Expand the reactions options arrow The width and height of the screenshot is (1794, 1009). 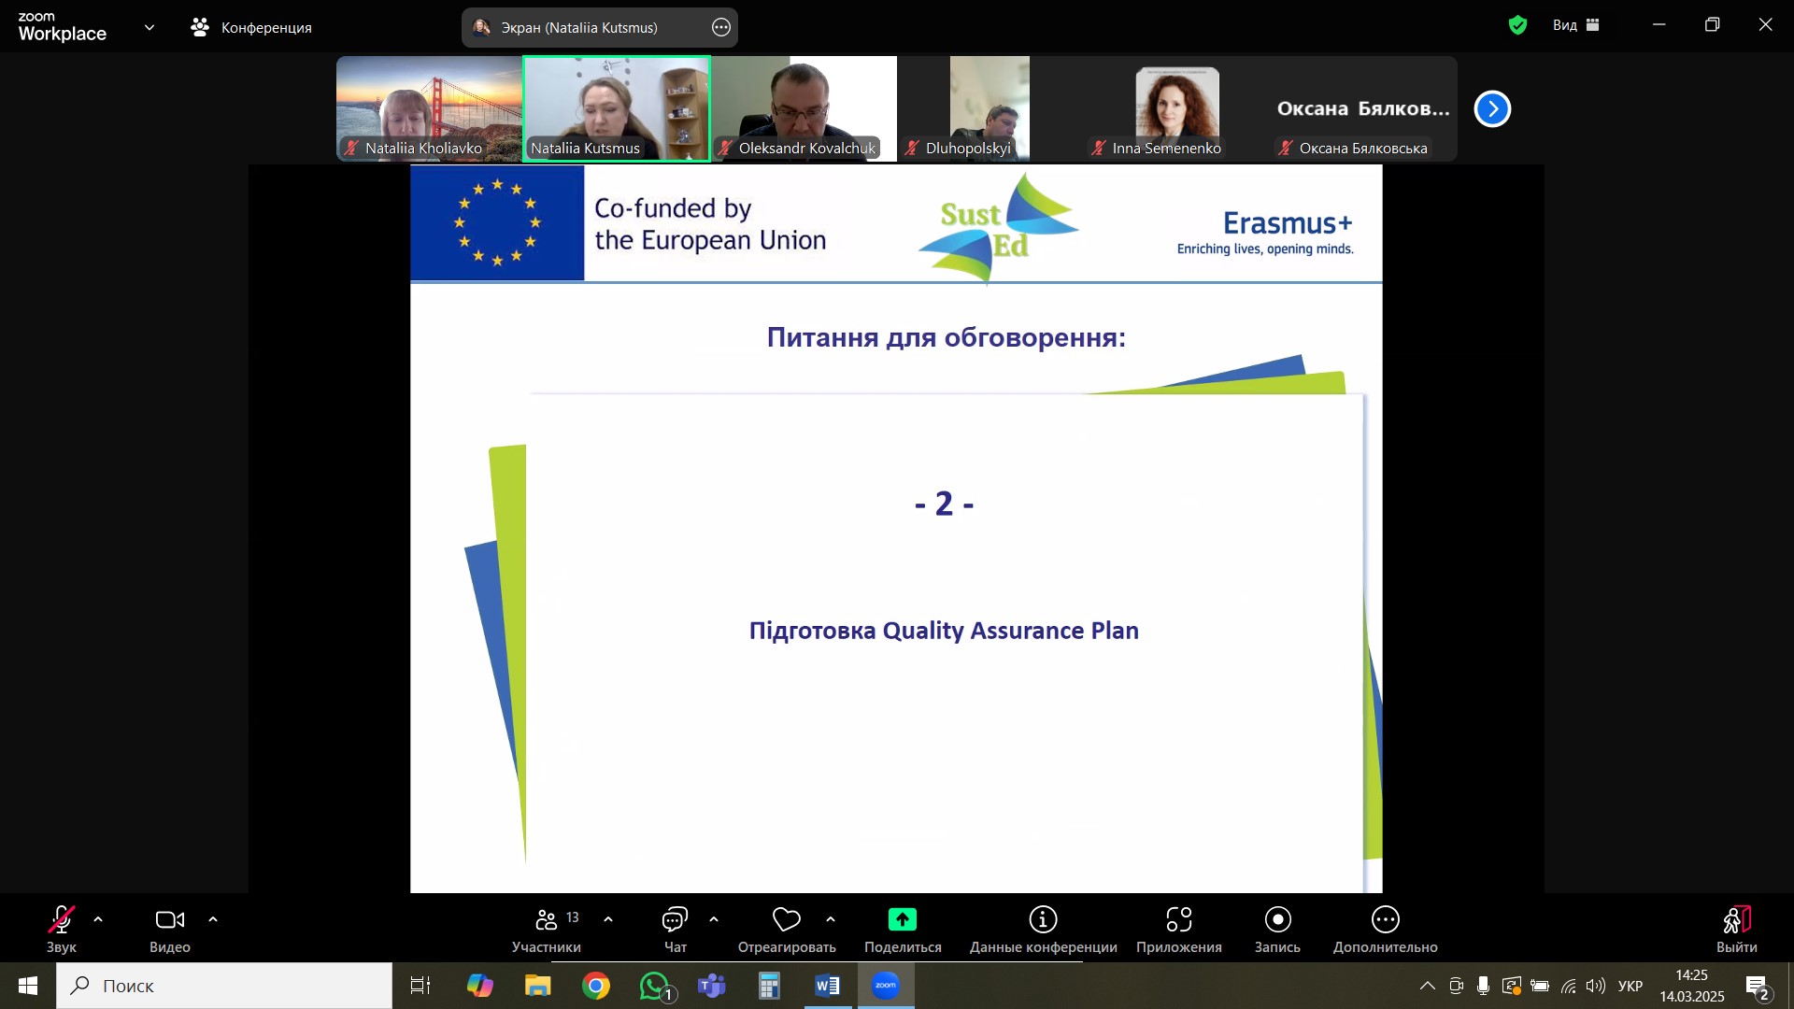point(831,920)
